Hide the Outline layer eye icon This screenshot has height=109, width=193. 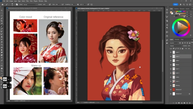tap(171, 77)
